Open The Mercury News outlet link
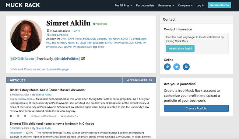 click(x=63, y=43)
